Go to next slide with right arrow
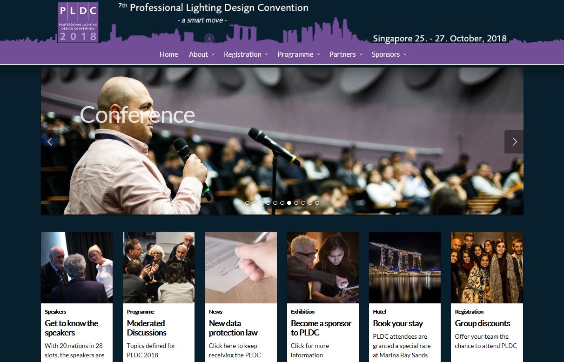This screenshot has height=362, width=564. pos(514,142)
